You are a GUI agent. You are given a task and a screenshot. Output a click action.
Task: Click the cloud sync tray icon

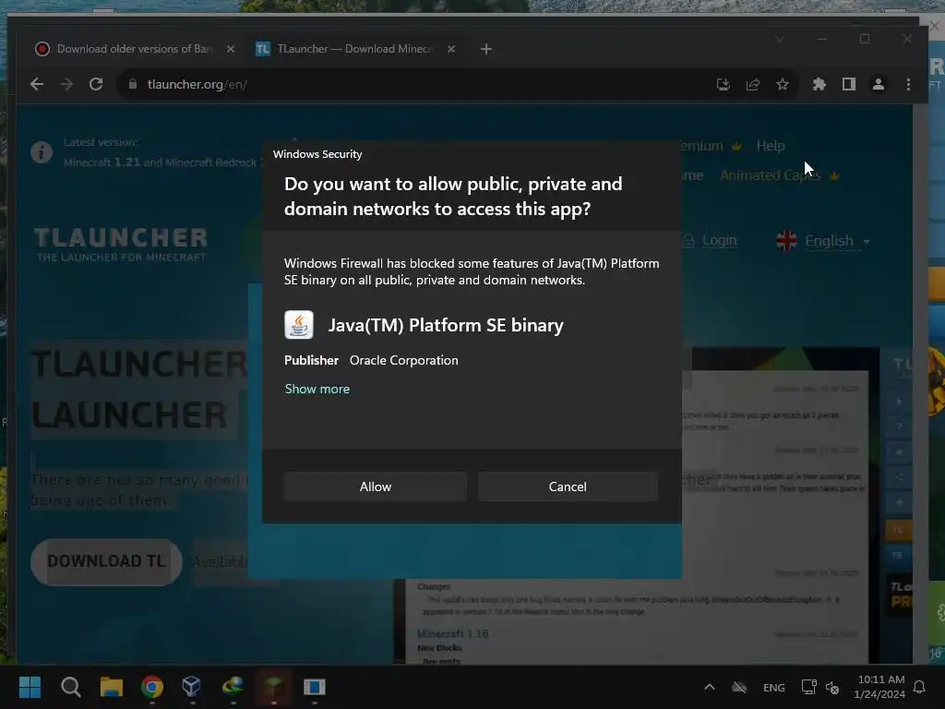(739, 687)
